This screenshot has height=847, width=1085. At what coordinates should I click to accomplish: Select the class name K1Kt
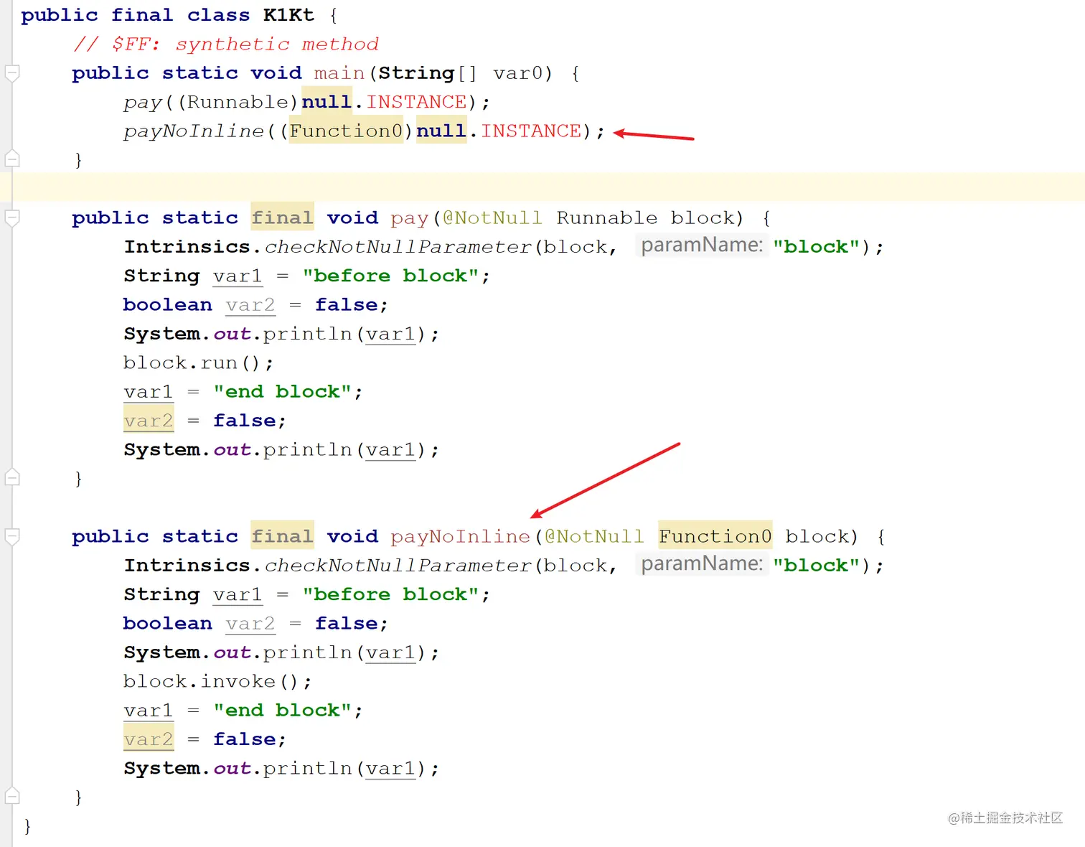pos(288,15)
